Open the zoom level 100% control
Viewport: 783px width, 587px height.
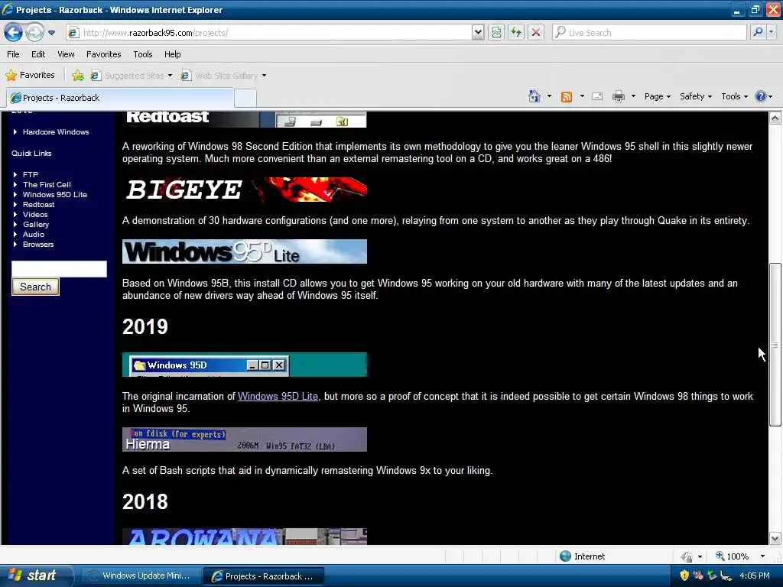click(x=740, y=556)
